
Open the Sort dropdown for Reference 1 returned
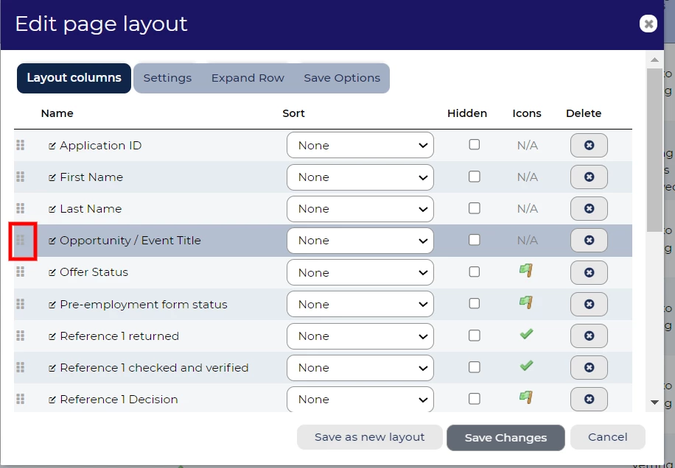[360, 336]
